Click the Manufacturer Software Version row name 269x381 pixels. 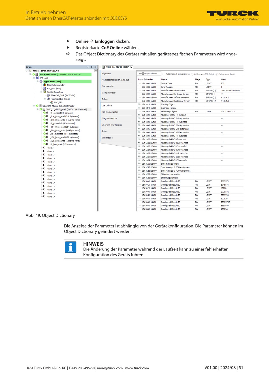pyautogui.click(x=175, y=98)
